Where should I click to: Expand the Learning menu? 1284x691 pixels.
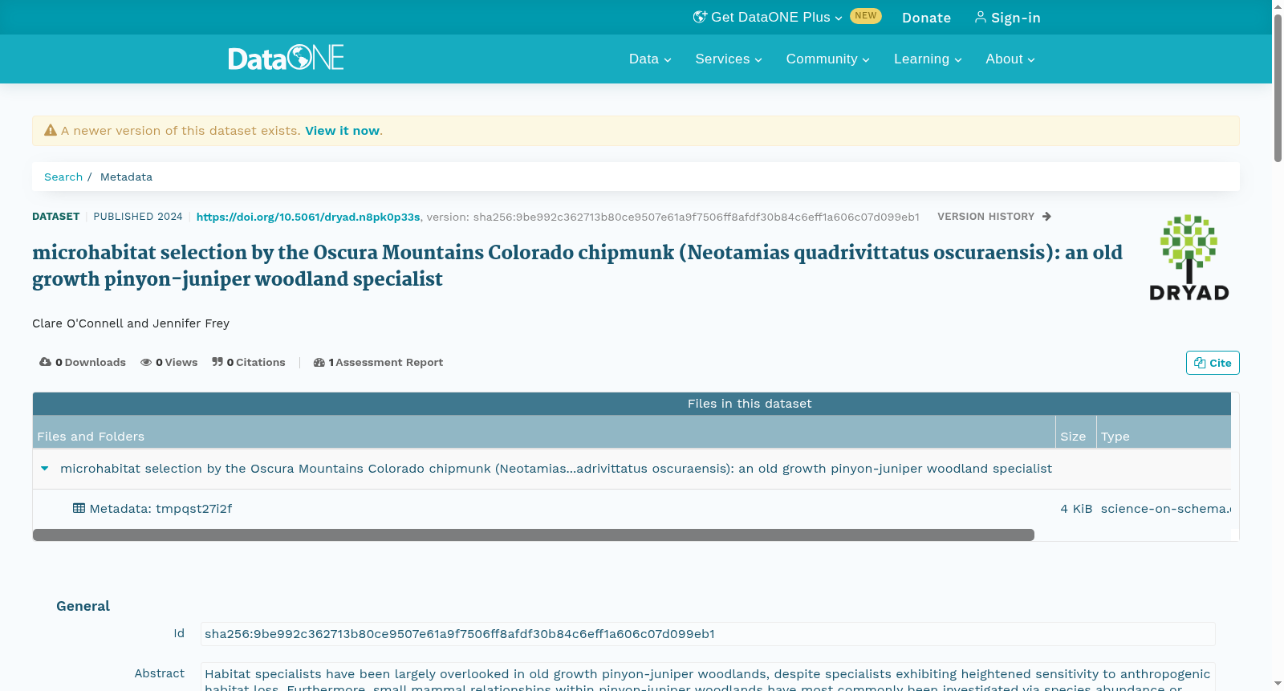pyautogui.click(x=928, y=59)
